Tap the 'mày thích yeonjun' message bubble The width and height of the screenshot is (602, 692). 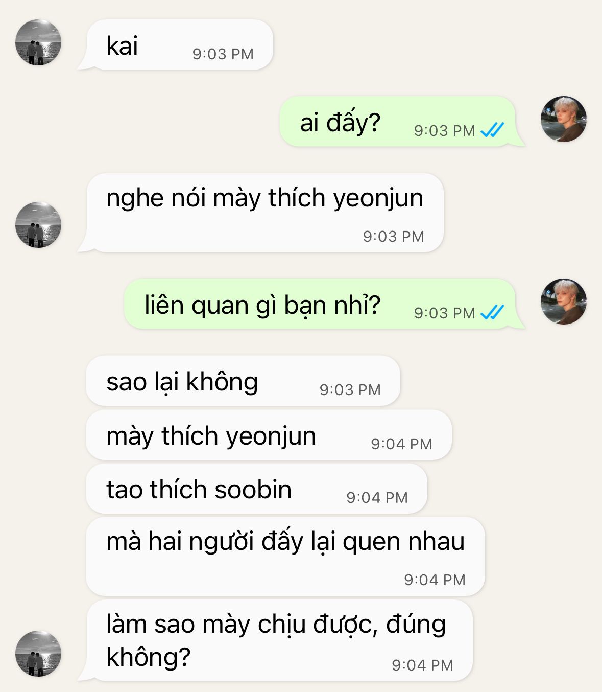269,435
